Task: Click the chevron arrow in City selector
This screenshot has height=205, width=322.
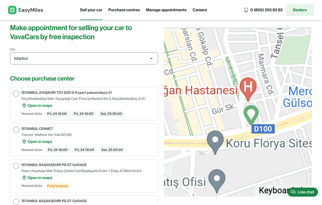Action: pos(151,58)
